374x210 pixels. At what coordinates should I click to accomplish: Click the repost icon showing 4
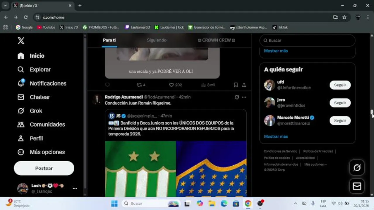(141, 85)
